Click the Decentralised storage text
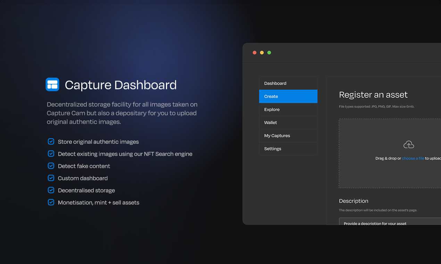 pos(86,190)
